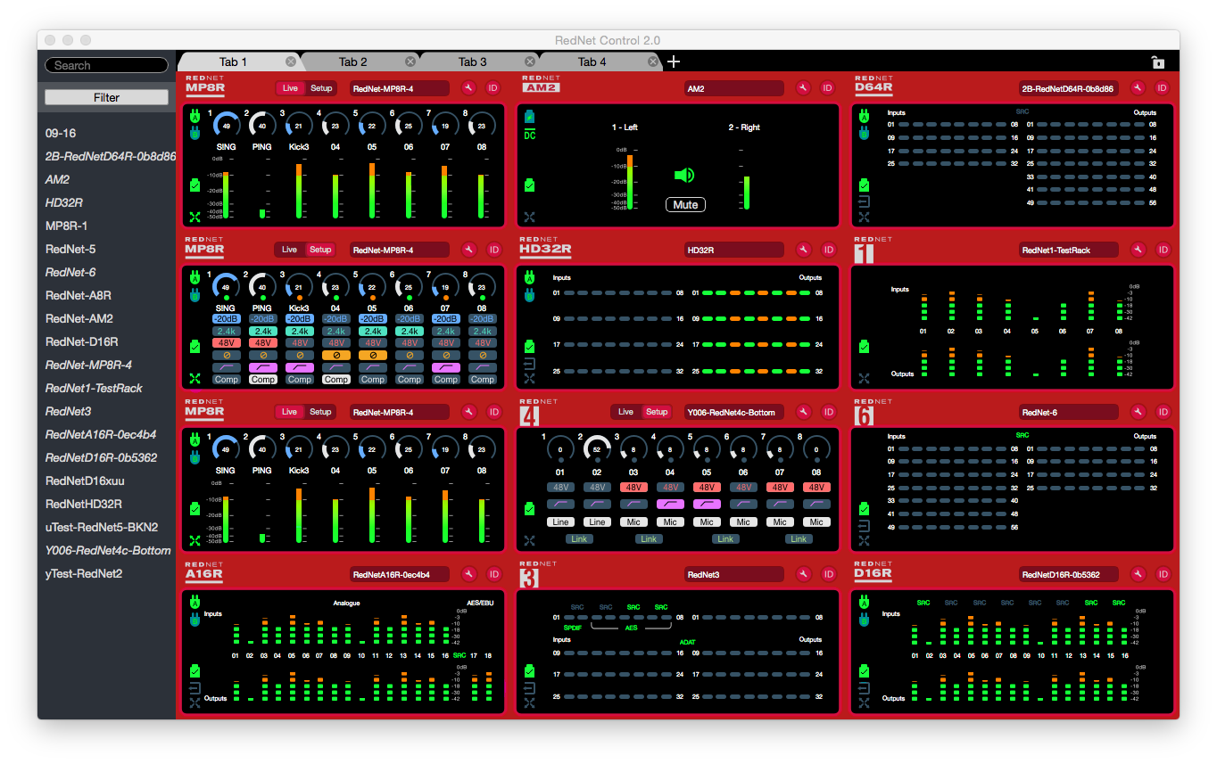This screenshot has width=1217, height=764.
Task: Switch Y006-RedNet4c-Bottom card to Live view
Action: [625, 412]
